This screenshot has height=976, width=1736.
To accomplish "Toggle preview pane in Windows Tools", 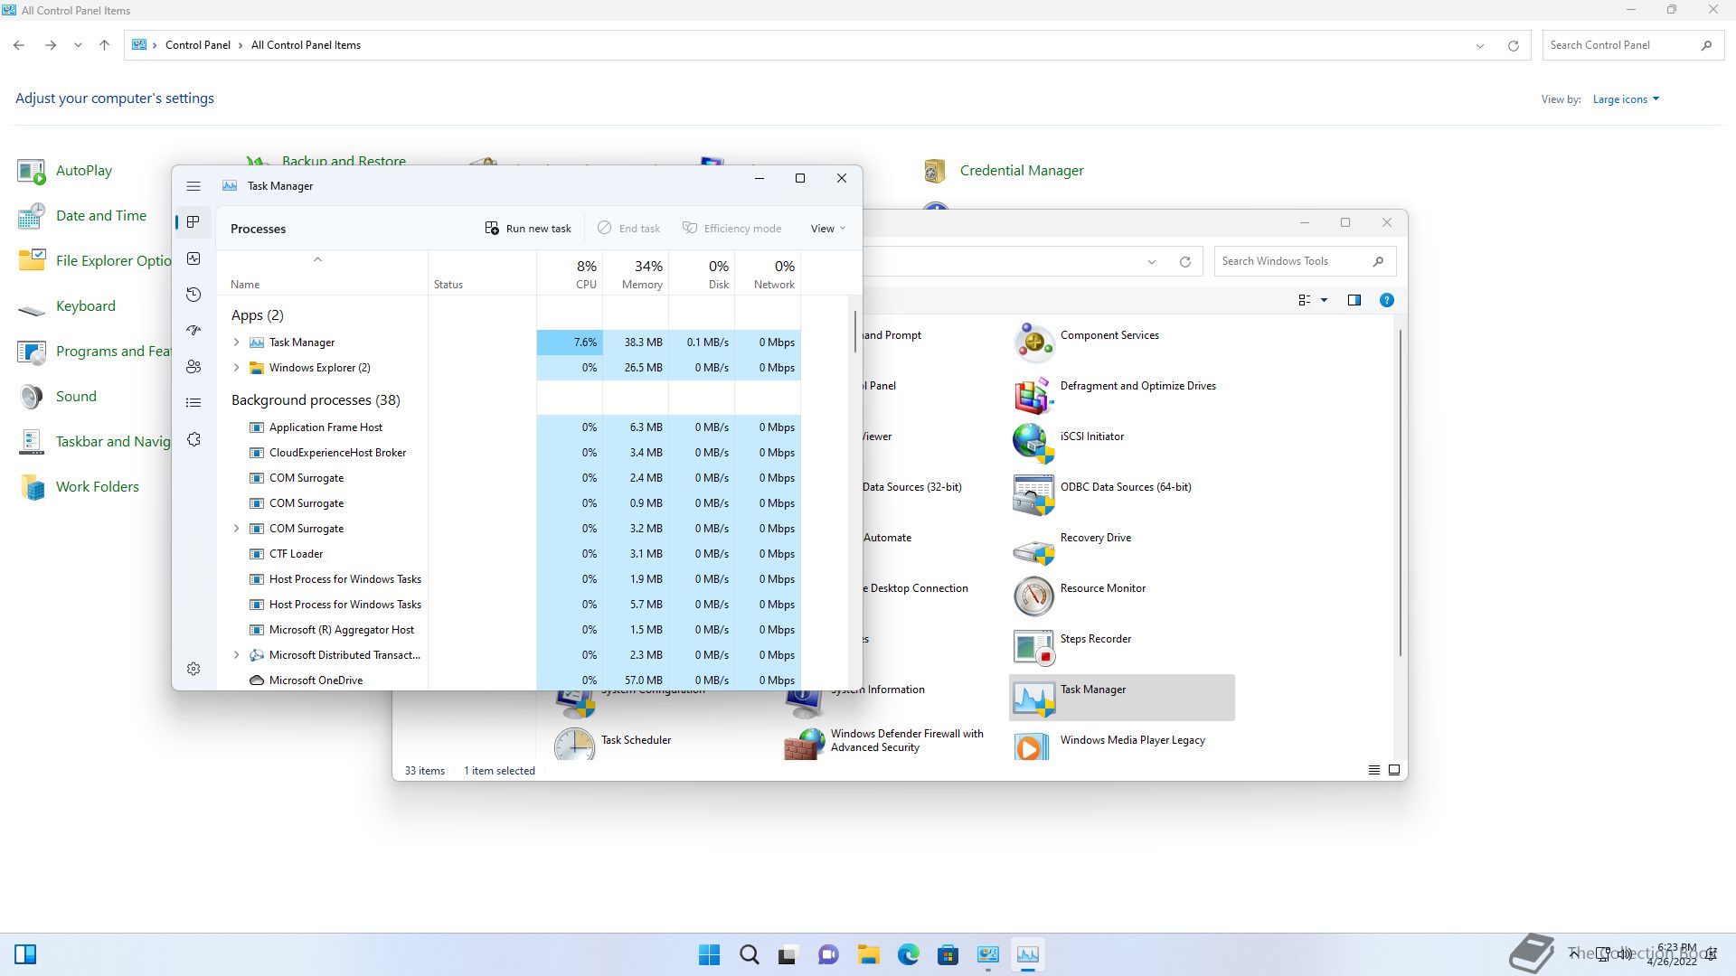I will [x=1354, y=300].
